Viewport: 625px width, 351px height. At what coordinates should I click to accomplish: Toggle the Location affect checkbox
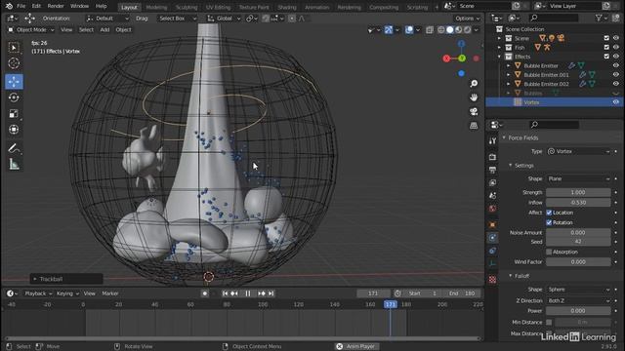point(549,213)
